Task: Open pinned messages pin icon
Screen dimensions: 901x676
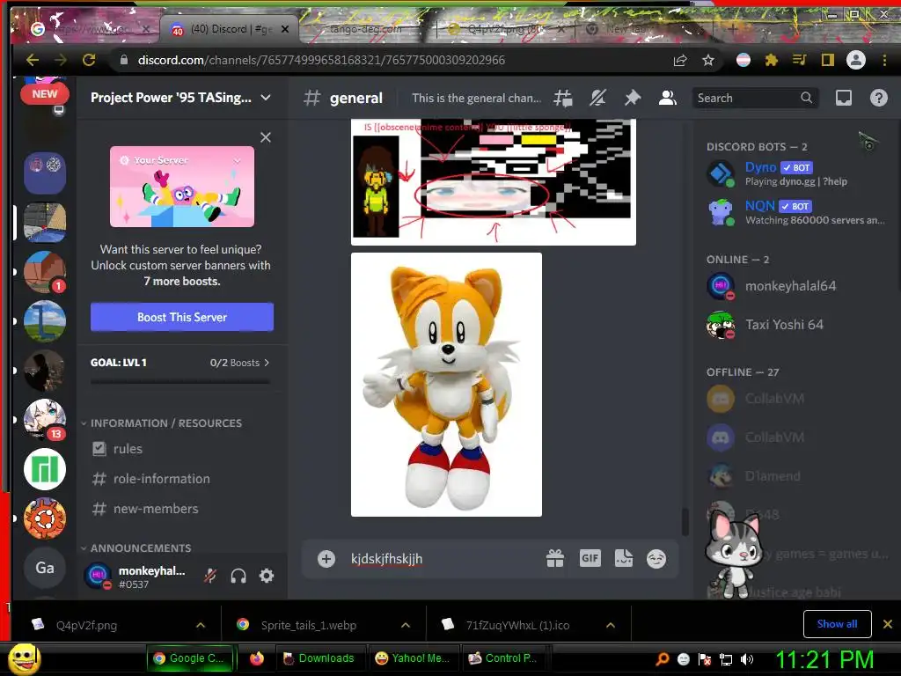Action: pyautogui.click(x=632, y=99)
